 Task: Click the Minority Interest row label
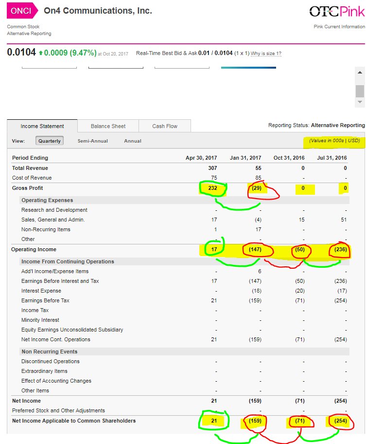(x=40, y=320)
